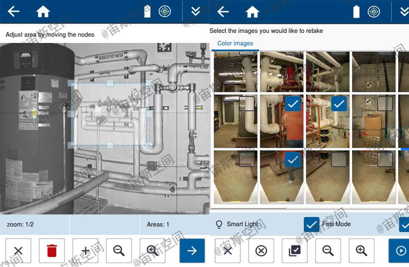Uncheck second image's checkbox in bottom row

tap(293, 159)
